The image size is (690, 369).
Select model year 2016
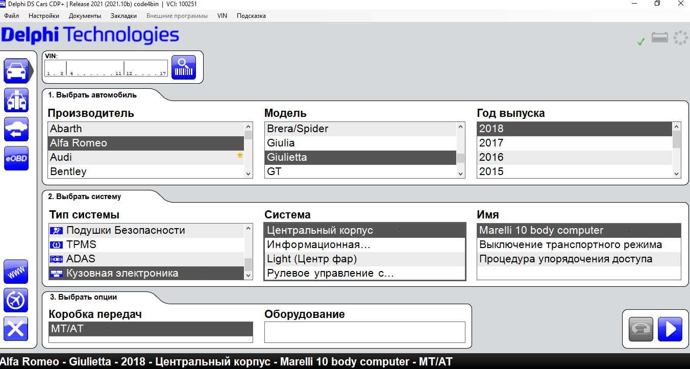pos(575,157)
